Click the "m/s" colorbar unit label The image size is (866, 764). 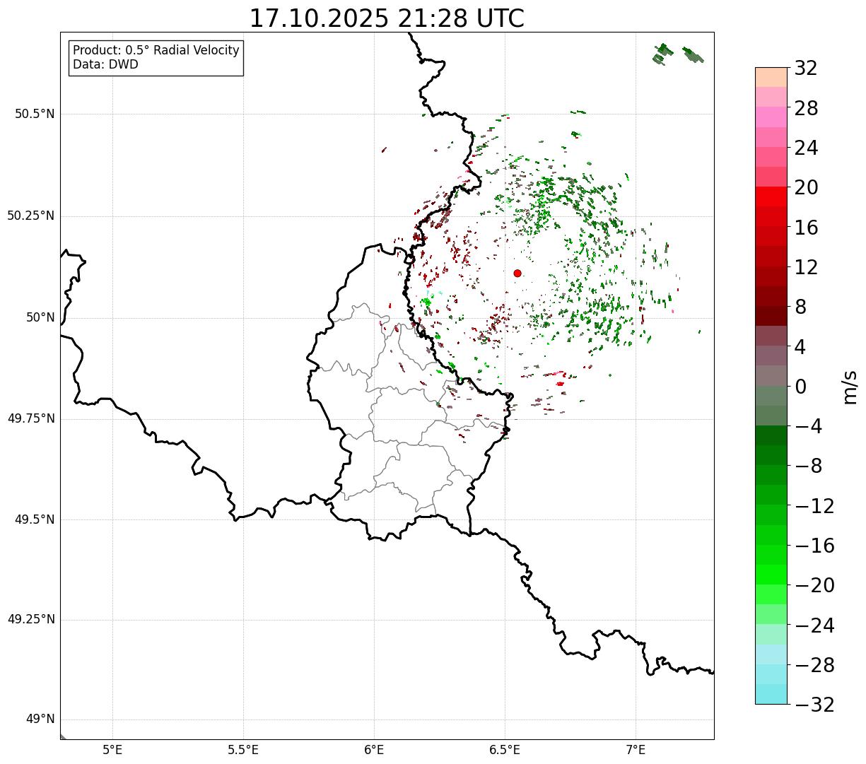pyautogui.click(x=850, y=387)
